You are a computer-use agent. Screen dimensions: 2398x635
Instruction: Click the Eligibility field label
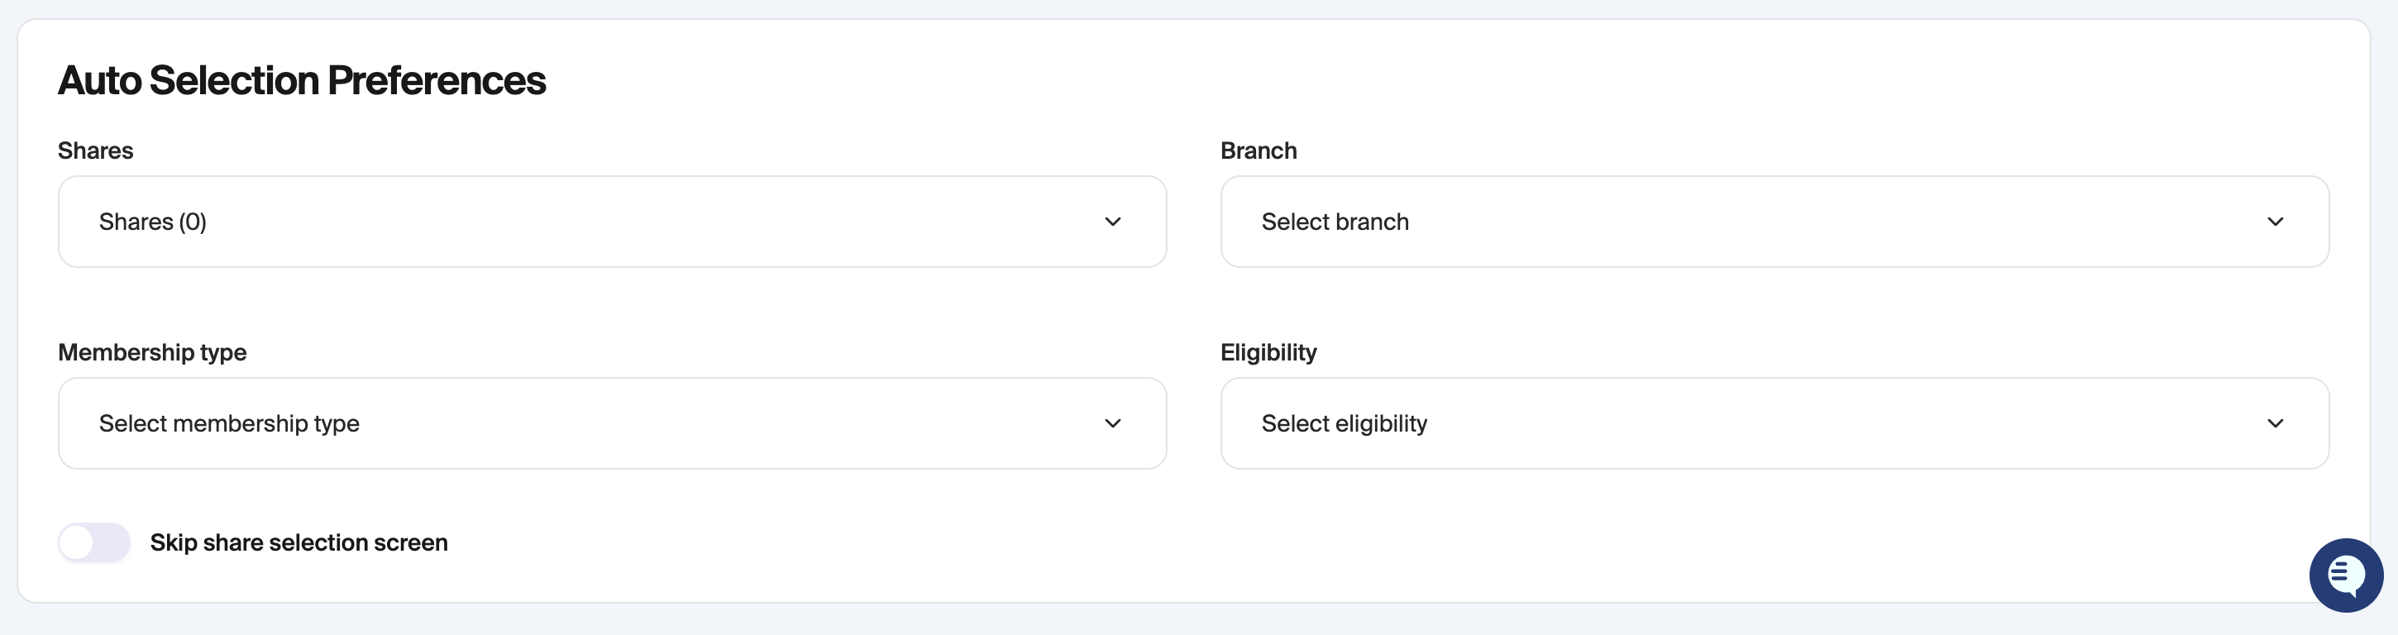[x=1268, y=353]
